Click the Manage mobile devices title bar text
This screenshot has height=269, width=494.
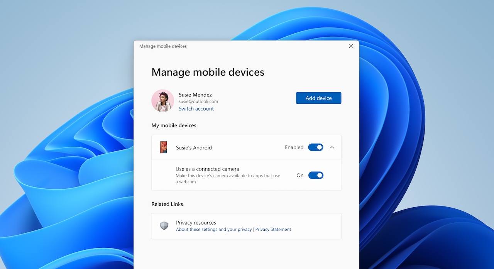(163, 46)
